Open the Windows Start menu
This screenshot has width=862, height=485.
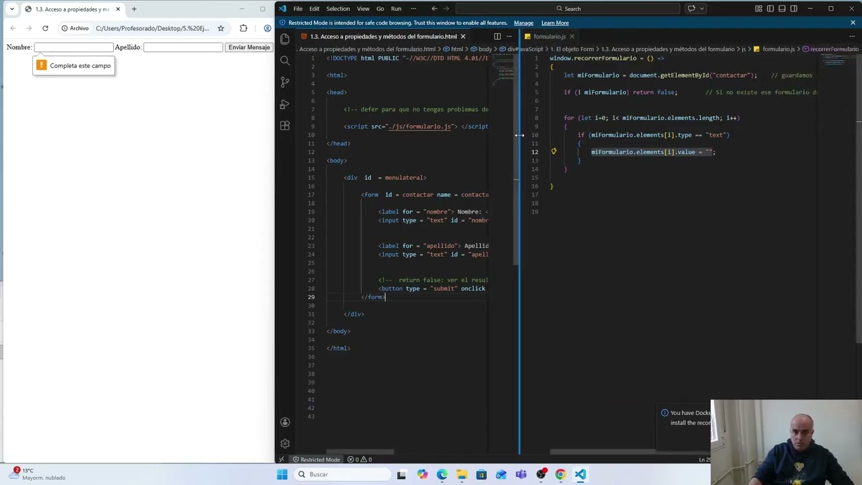pos(282,474)
